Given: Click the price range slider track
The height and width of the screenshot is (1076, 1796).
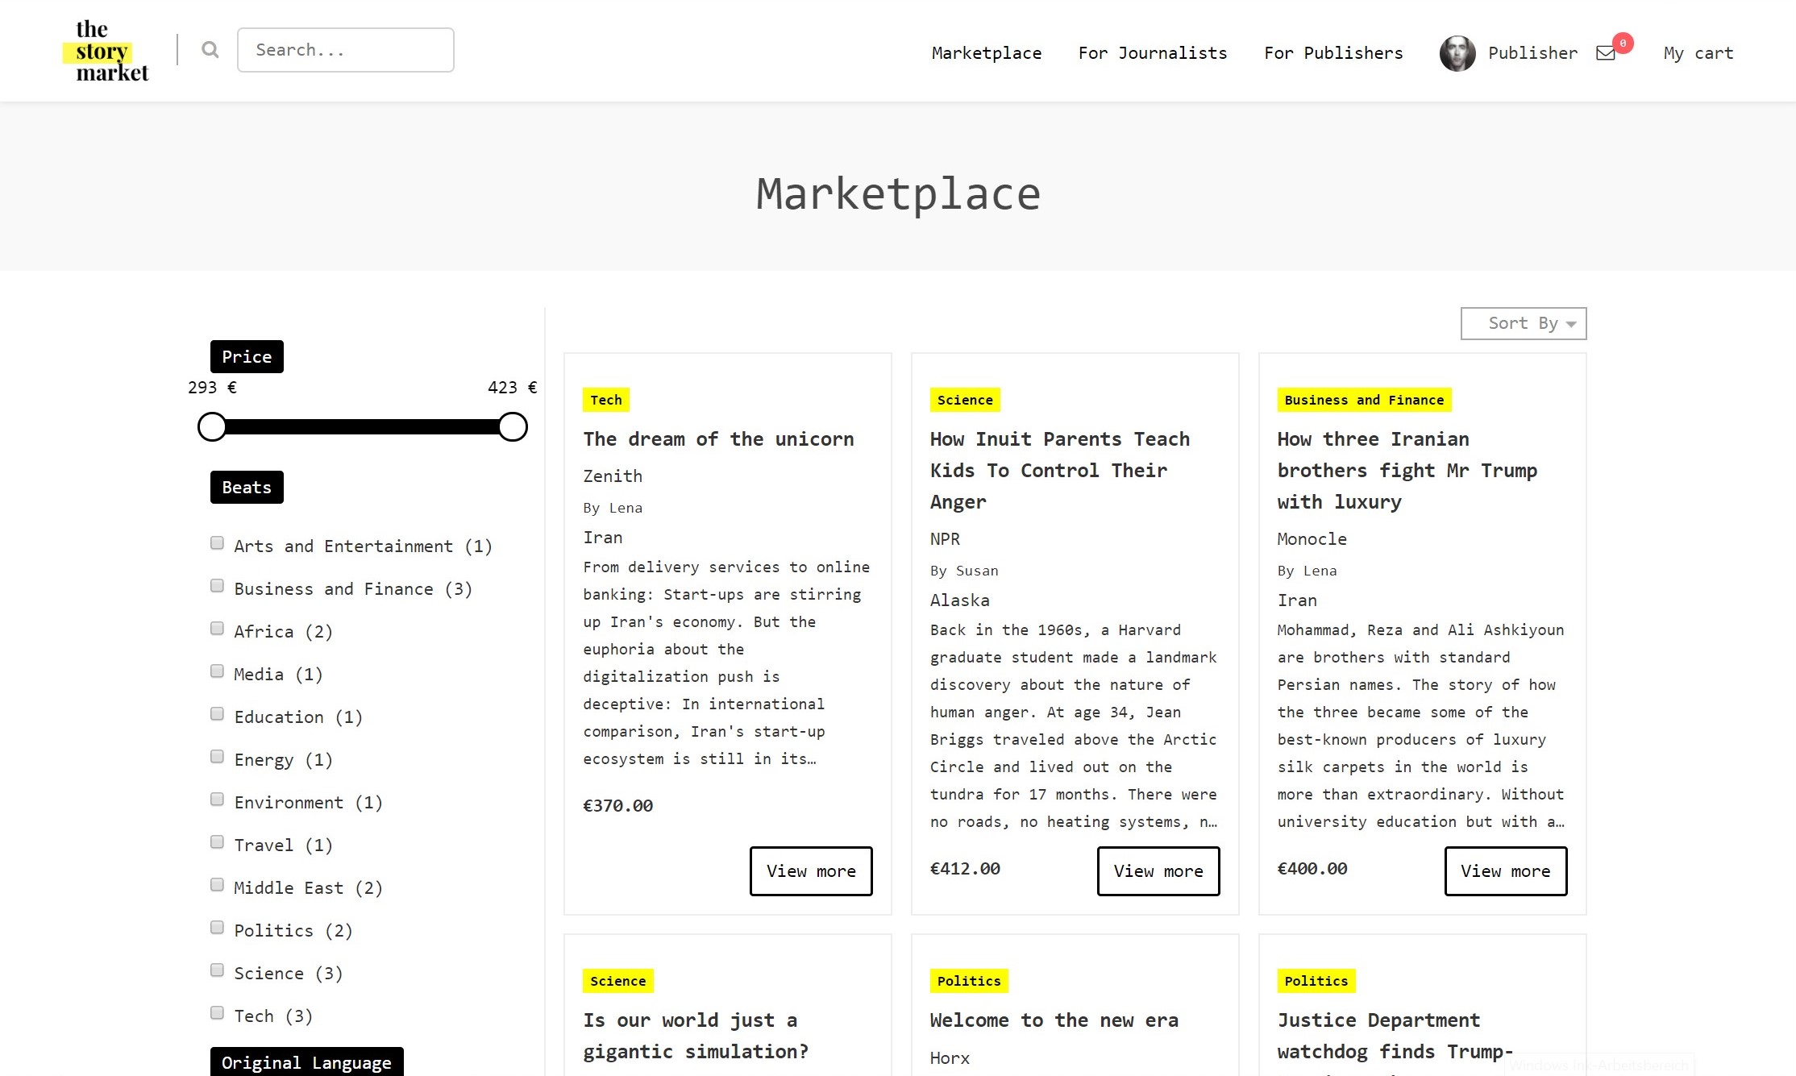Looking at the screenshot, I should coord(363,427).
